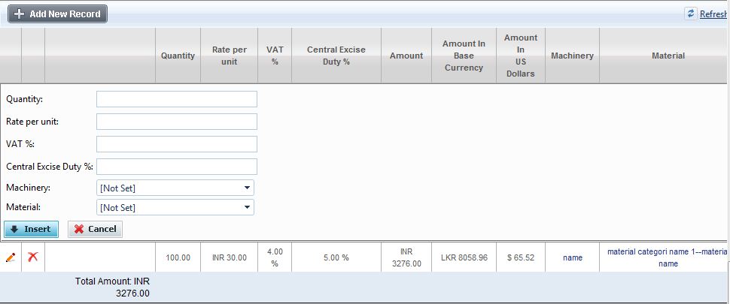Viewport: 730px width, 304px height.
Task: Open the Material dropdown in the form
Action: point(175,207)
